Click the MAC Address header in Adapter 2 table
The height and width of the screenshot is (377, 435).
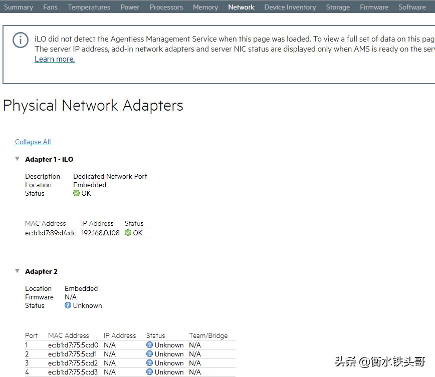pos(68,335)
